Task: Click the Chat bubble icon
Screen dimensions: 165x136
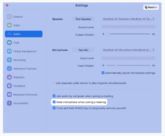Action: [9, 42]
